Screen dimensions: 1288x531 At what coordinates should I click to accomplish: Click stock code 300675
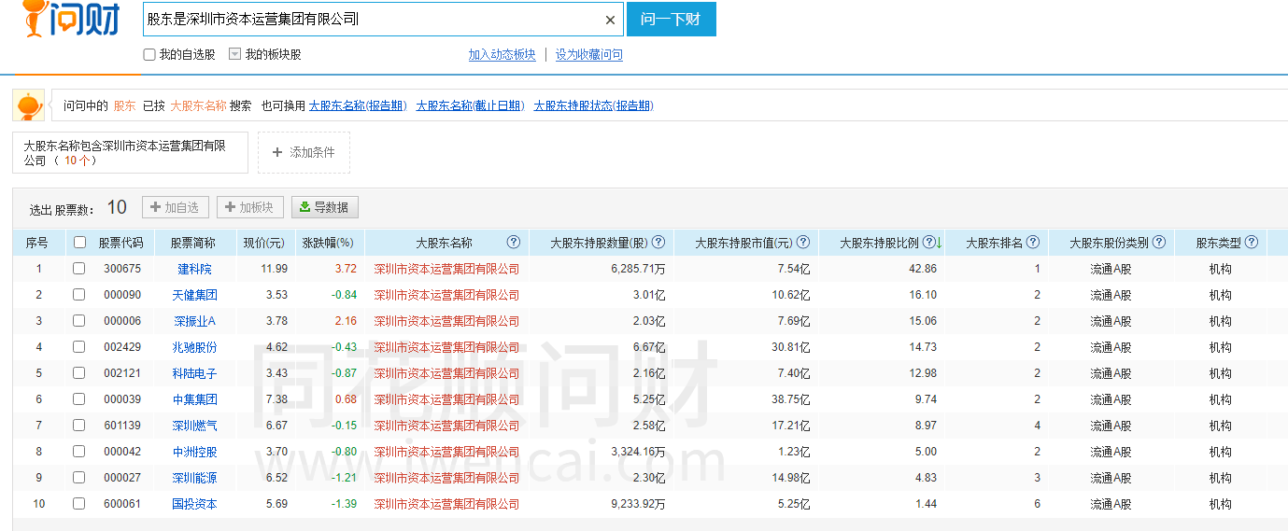tap(122, 269)
